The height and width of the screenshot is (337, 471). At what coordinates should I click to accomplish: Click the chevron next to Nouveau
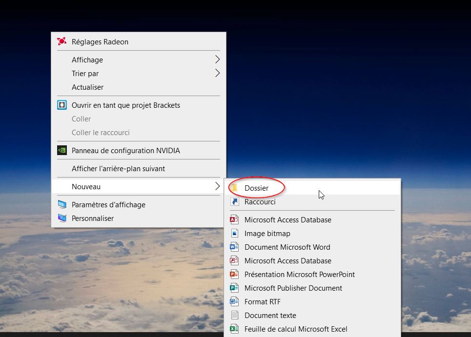(218, 186)
